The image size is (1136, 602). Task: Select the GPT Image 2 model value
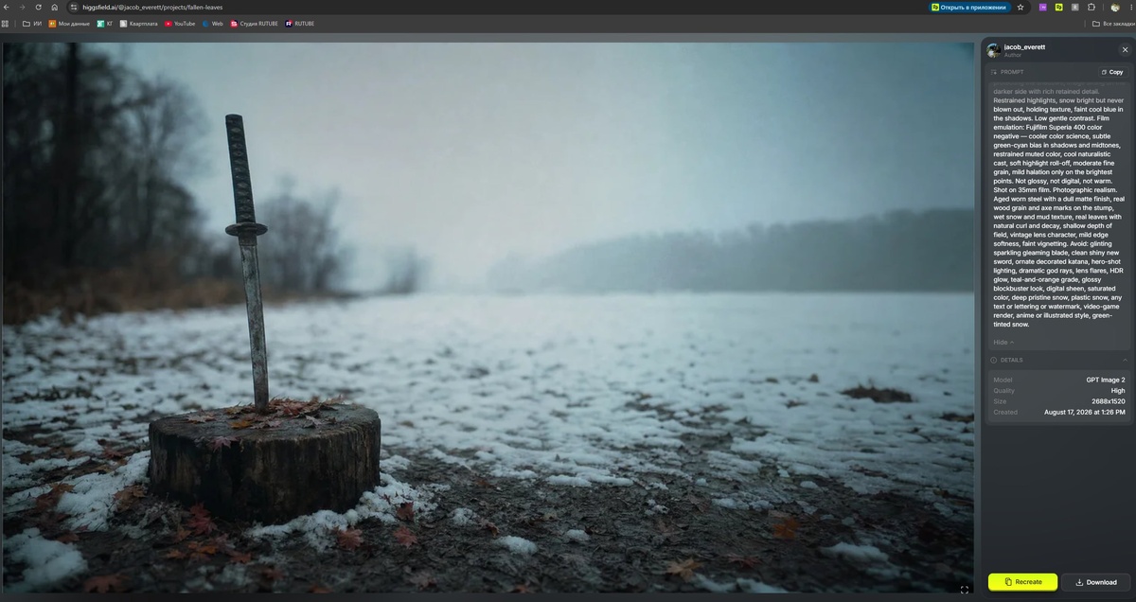(x=1105, y=380)
